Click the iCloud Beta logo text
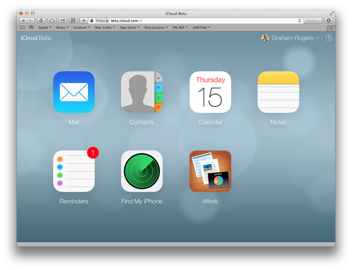This screenshot has height=270, width=352. 36,38
